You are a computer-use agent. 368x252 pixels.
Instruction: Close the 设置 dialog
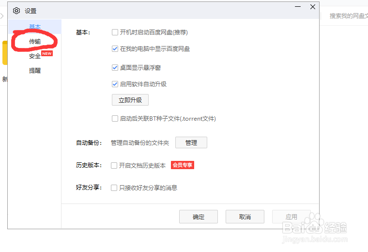(313, 7)
